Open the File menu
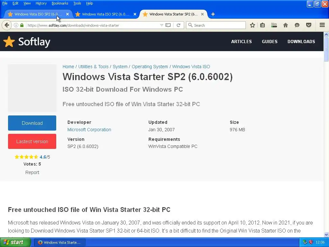The height and width of the screenshot is (247, 329). (5, 3)
